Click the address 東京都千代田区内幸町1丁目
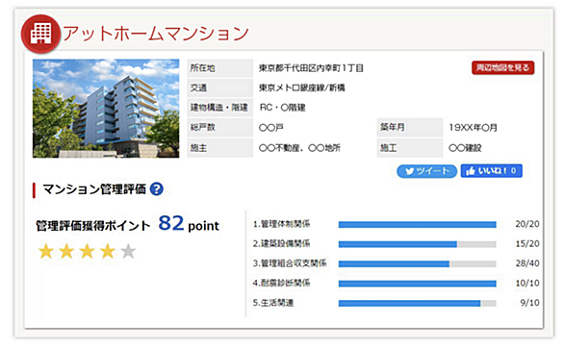 pyautogui.click(x=311, y=68)
